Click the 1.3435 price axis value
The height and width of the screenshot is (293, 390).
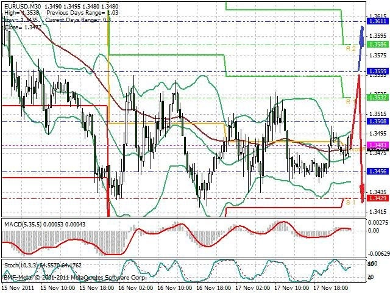(x=378, y=192)
